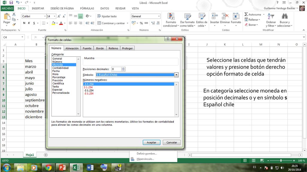Open Chrome from the taskbar
Viewport: 307px width, 172px height.
48,168
